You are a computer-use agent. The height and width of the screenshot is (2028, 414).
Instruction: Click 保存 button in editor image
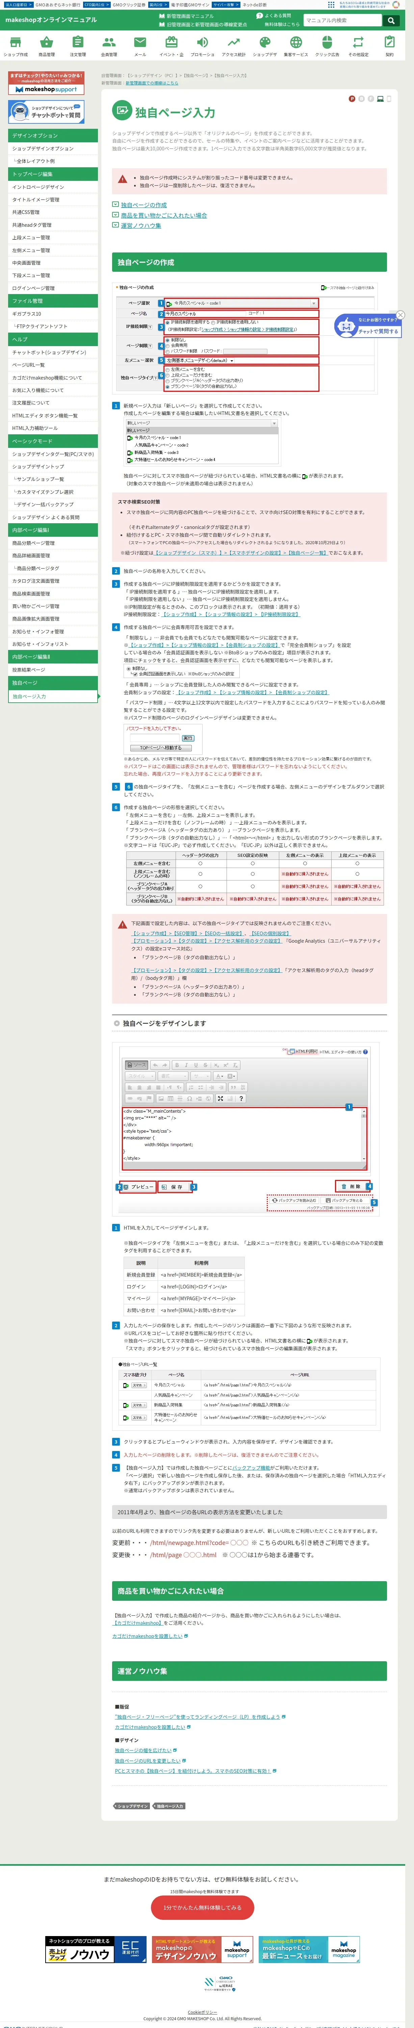tap(174, 1186)
